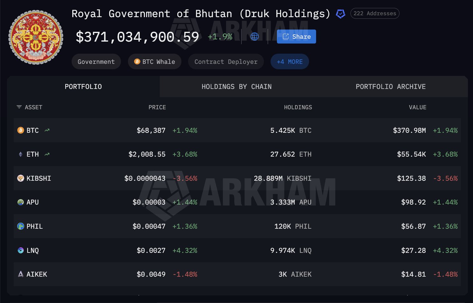The width and height of the screenshot is (473, 303).
Task: Click the Contract Deployer tag
Action: click(x=226, y=62)
